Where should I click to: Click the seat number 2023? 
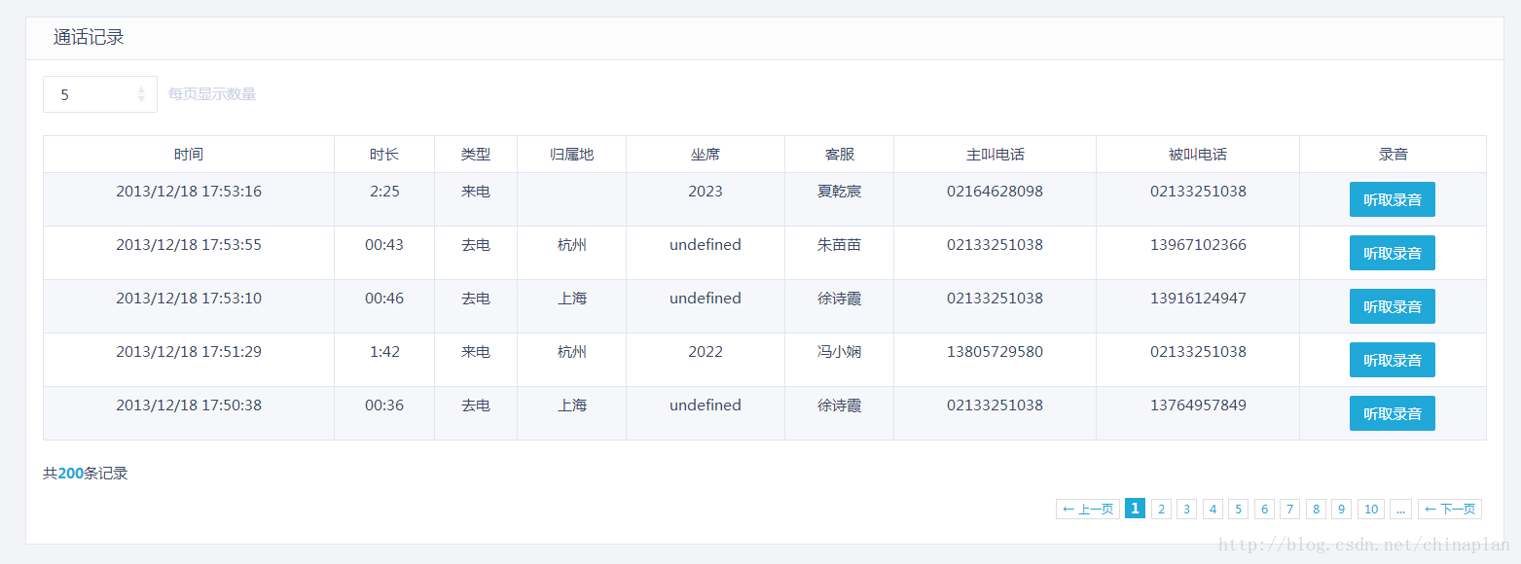pyautogui.click(x=706, y=192)
